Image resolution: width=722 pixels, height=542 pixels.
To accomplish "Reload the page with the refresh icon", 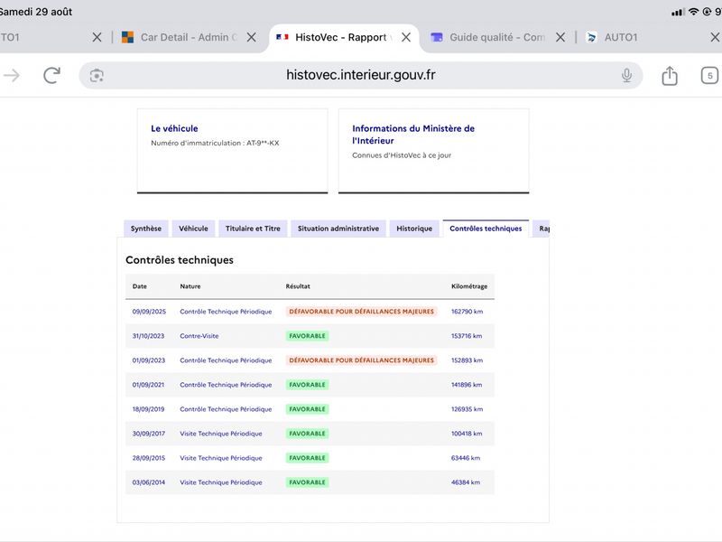I will click(x=51, y=75).
